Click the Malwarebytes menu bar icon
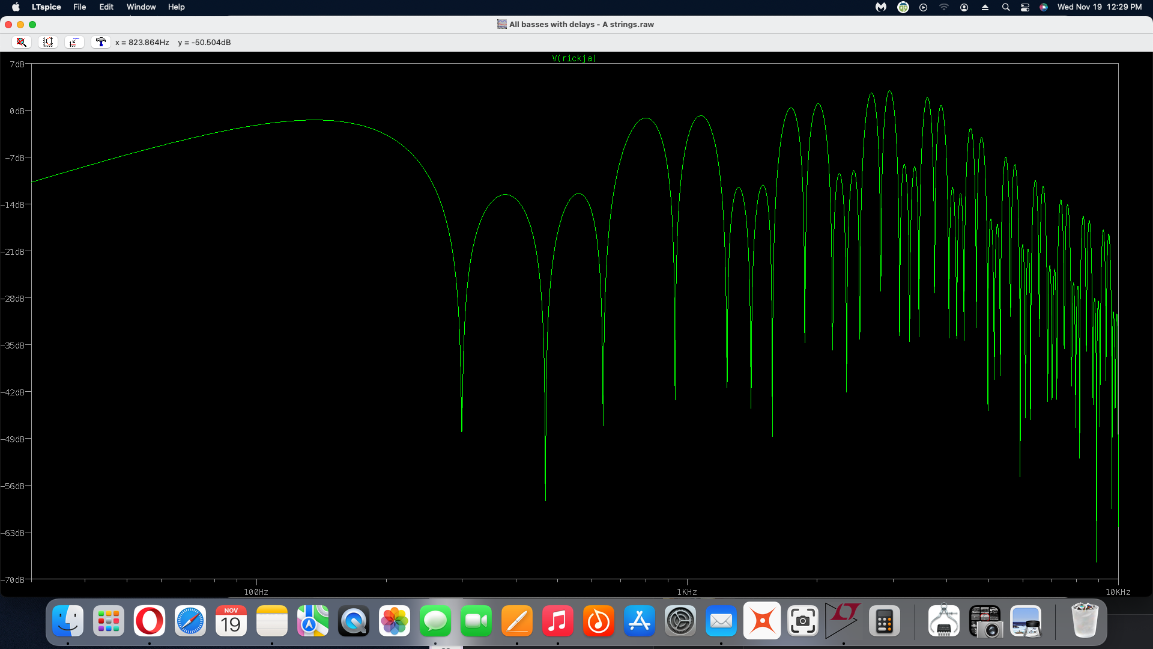Screen dimensions: 1153x649 pos(881,7)
